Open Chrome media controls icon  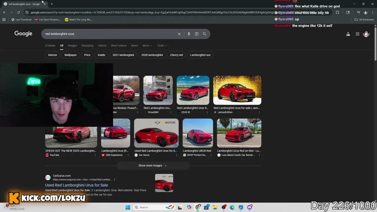pyautogui.click(x=358, y=12)
